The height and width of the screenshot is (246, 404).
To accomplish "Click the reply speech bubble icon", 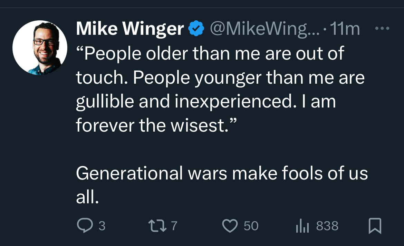I will (83, 226).
